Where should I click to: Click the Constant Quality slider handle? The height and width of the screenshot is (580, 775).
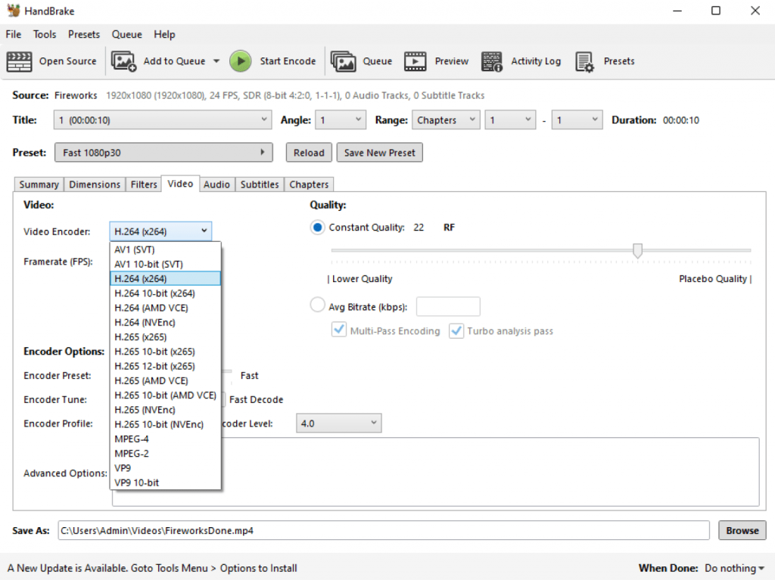(637, 250)
